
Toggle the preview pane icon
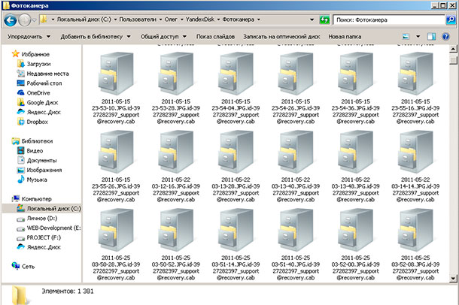point(431,37)
